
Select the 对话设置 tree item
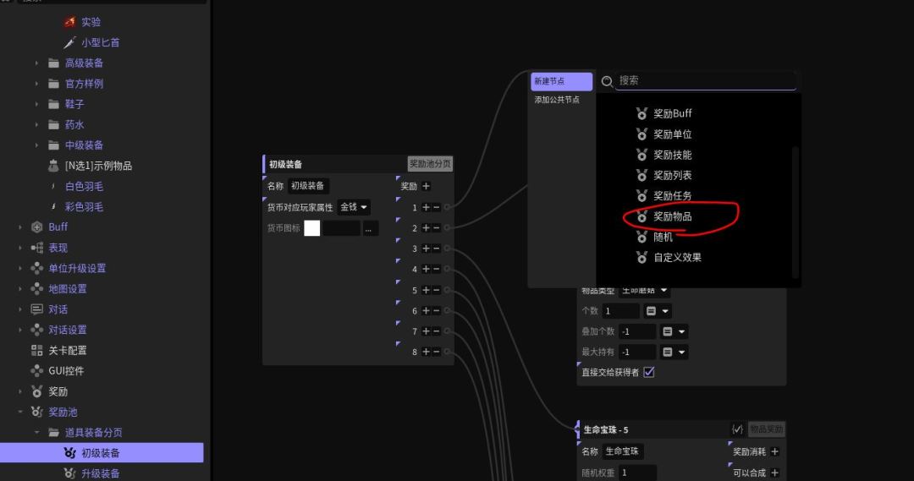68,331
